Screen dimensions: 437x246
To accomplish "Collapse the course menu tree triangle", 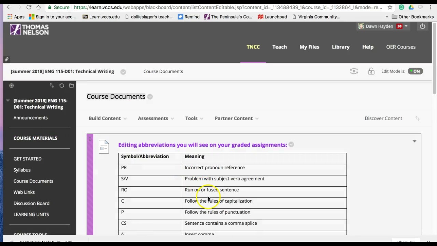I will point(8,100).
